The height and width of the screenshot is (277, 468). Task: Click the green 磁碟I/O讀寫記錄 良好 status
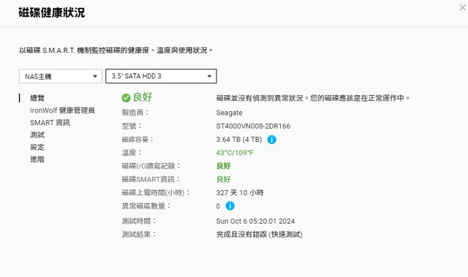224,166
